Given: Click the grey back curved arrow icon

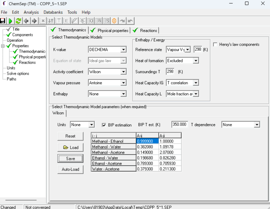Looking at the screenshot, I should pyautogui.click(x=130, y=21).
